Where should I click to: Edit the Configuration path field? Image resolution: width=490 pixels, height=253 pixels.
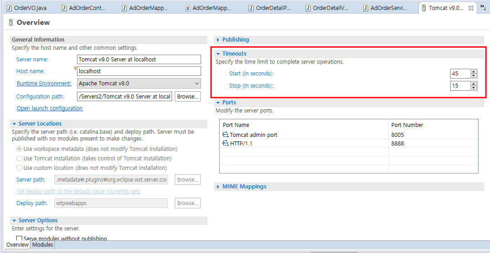125,97
